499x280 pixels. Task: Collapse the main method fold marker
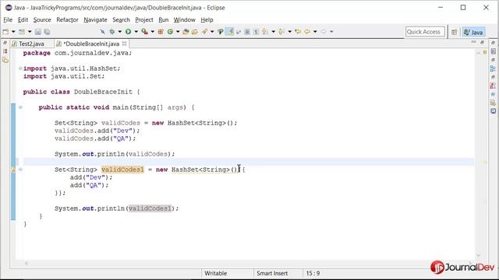(20, 107)
